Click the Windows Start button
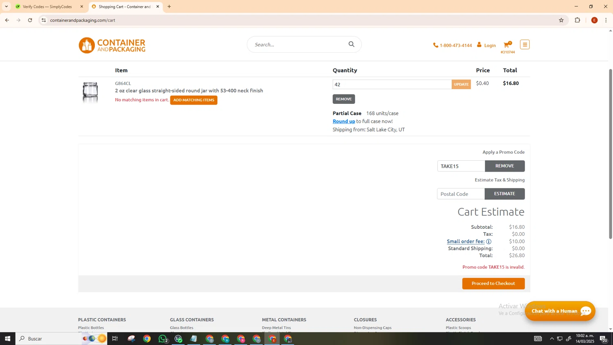Screen dimensions: 613x345 click(7, 338)
